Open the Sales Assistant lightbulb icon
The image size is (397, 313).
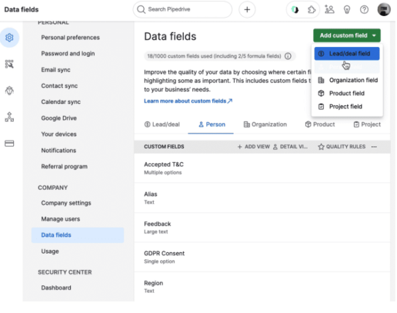347,10
